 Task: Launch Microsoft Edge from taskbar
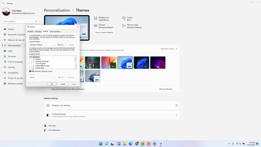point(130,144)
